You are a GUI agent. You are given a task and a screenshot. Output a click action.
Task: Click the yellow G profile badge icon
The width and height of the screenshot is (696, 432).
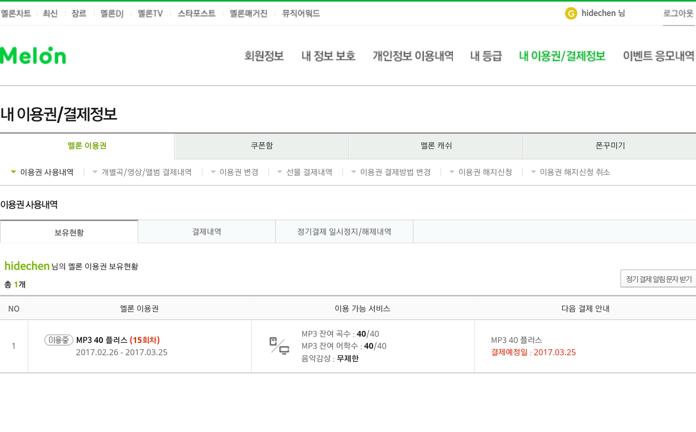pyautogui.click(x=571, y=14)
